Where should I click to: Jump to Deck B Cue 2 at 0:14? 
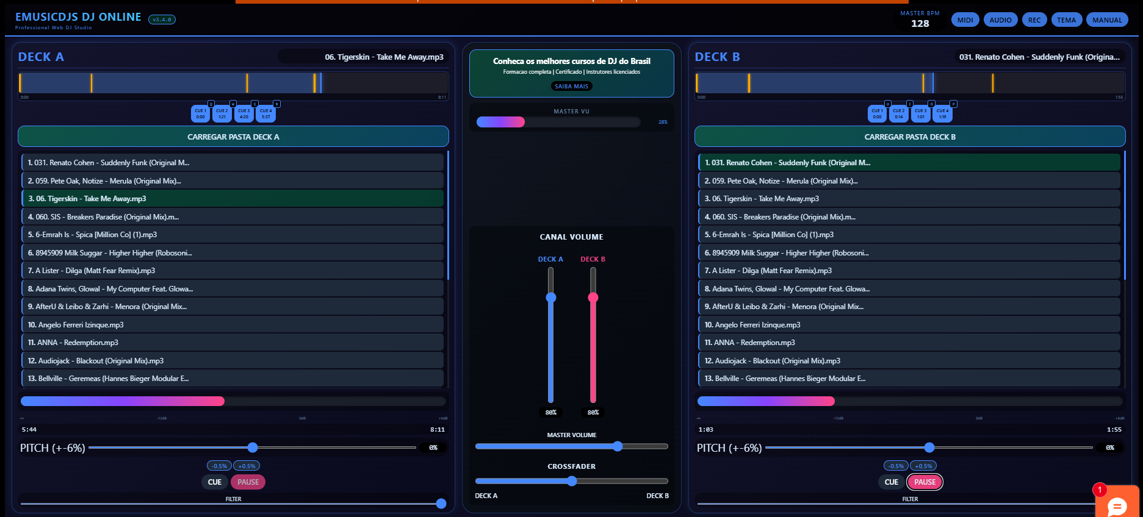click(899, 114)
